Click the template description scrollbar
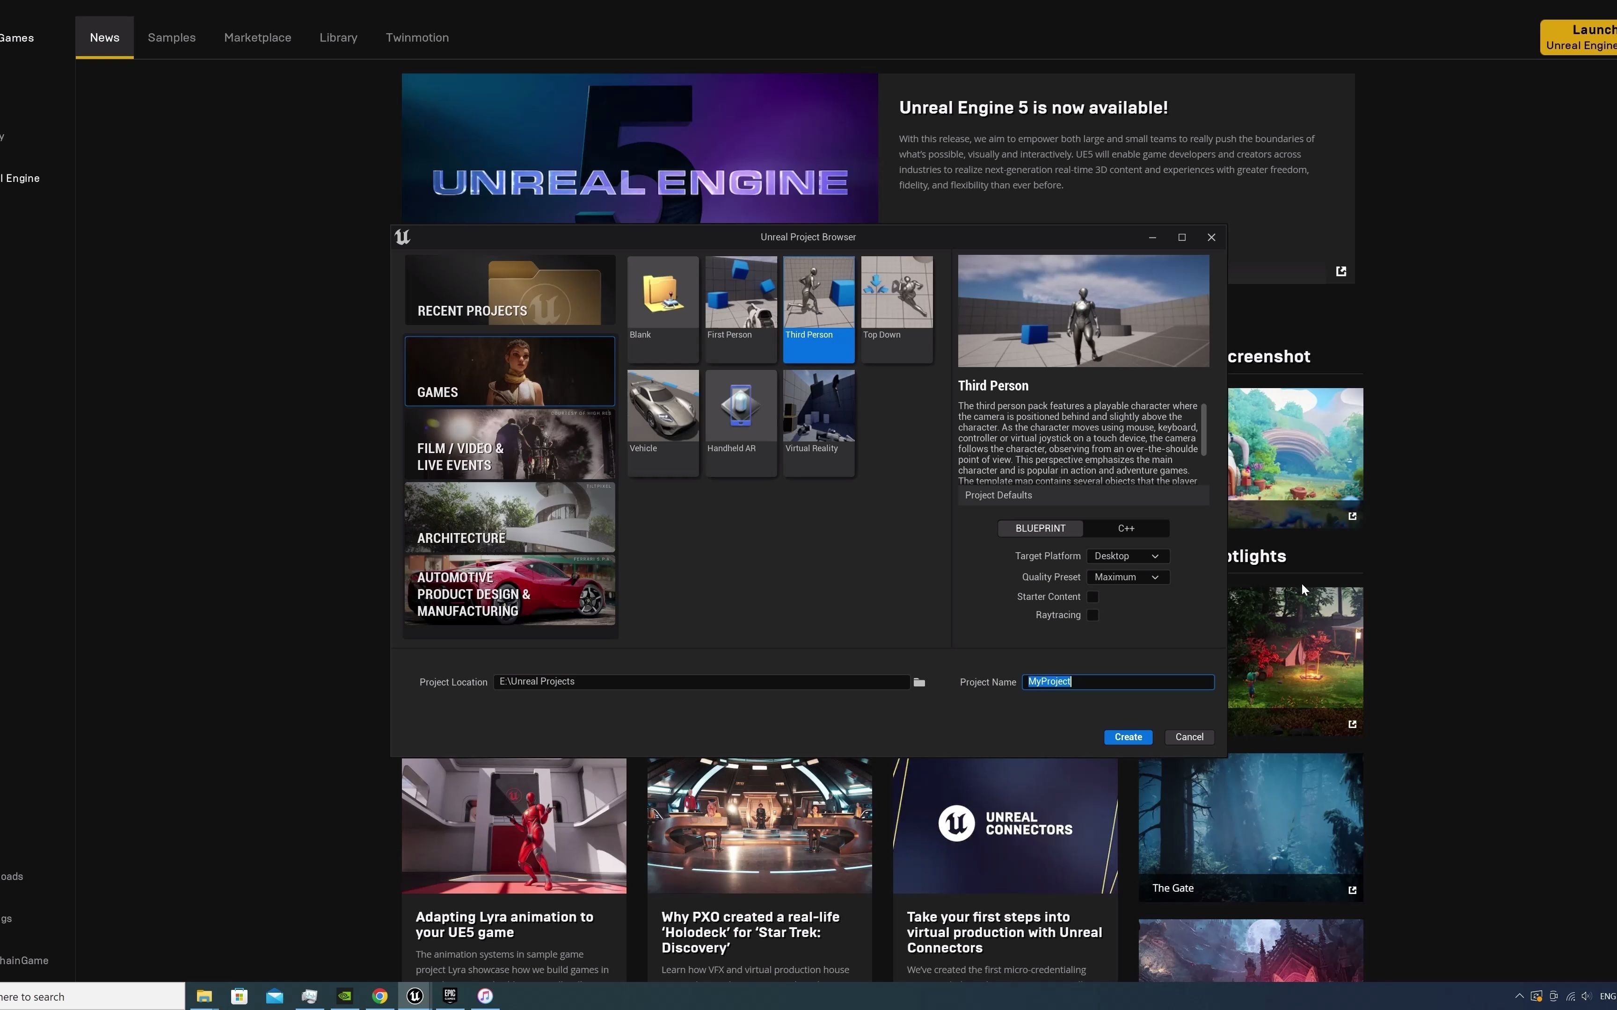The width and height of the screenshot is (1617, 1010). point(1204,429)
